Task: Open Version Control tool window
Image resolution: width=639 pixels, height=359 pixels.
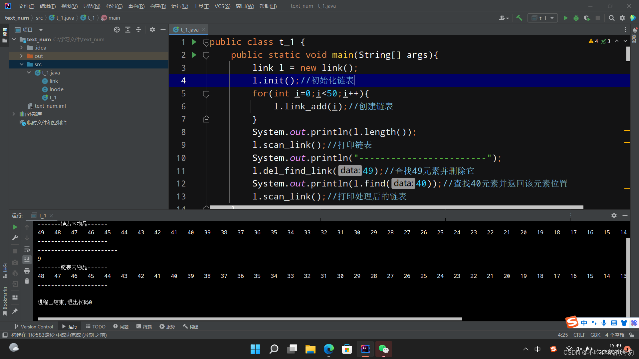Action: pos(34,326)
